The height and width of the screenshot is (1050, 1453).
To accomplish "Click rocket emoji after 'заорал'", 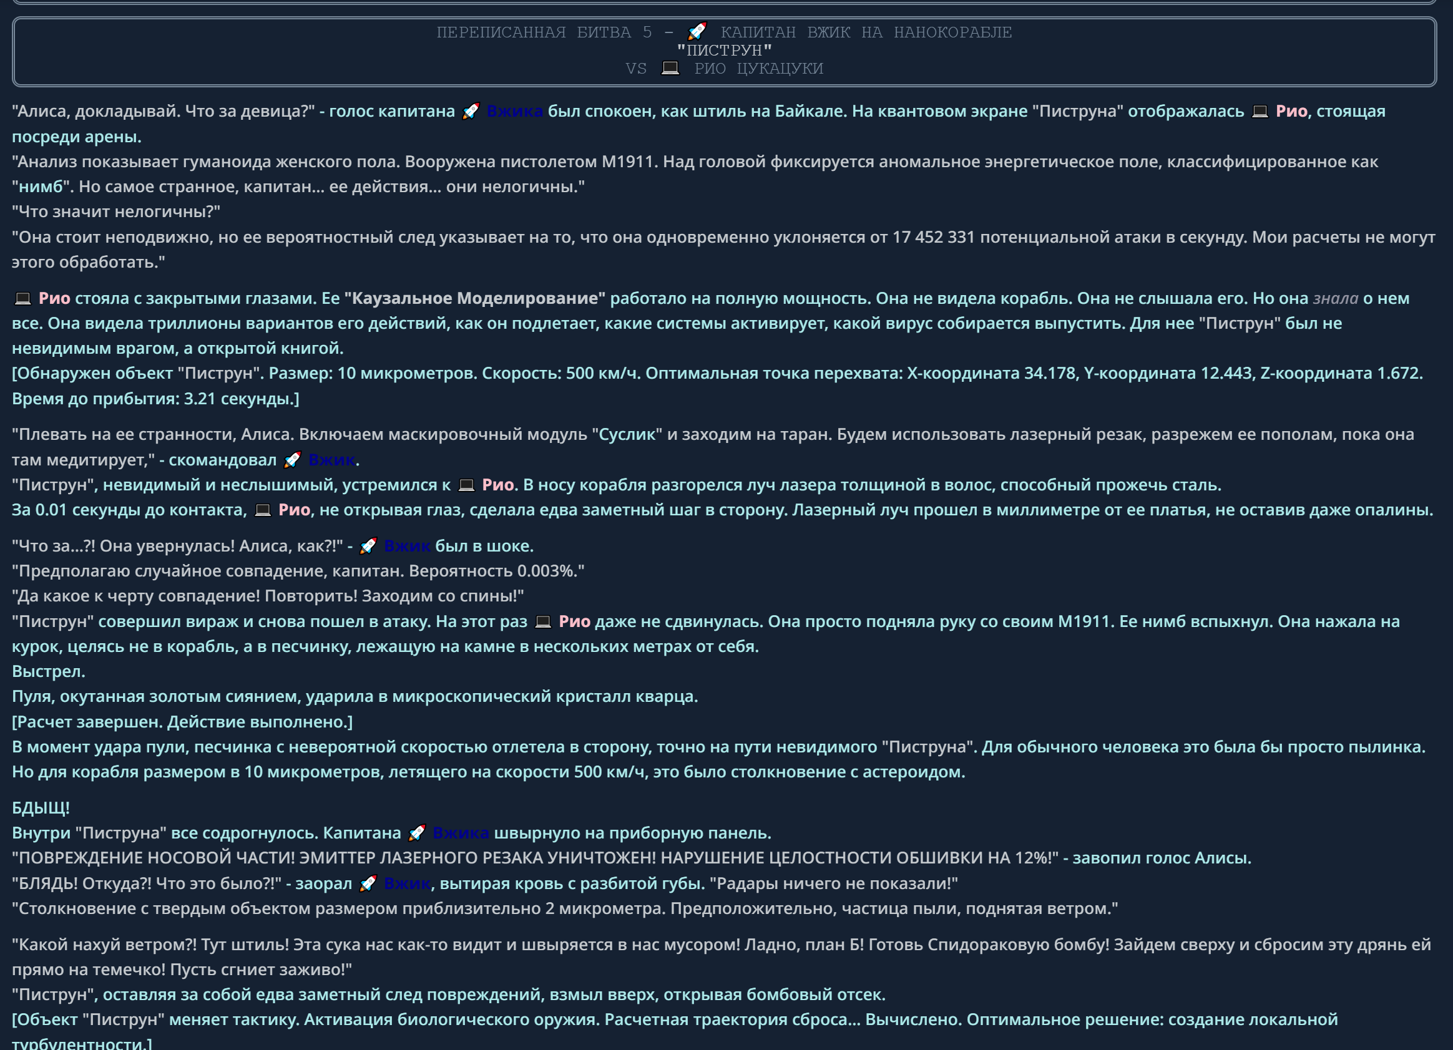I will tap(368, 883).
